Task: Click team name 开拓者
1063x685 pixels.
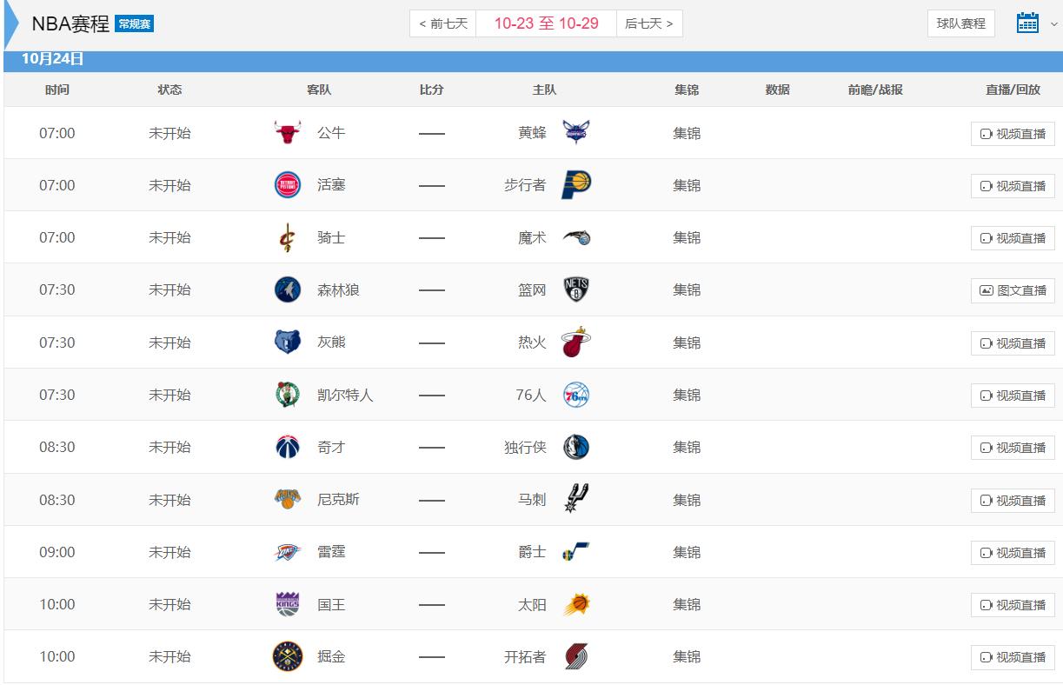Action: pyautogui.click(x=525, y=656)
